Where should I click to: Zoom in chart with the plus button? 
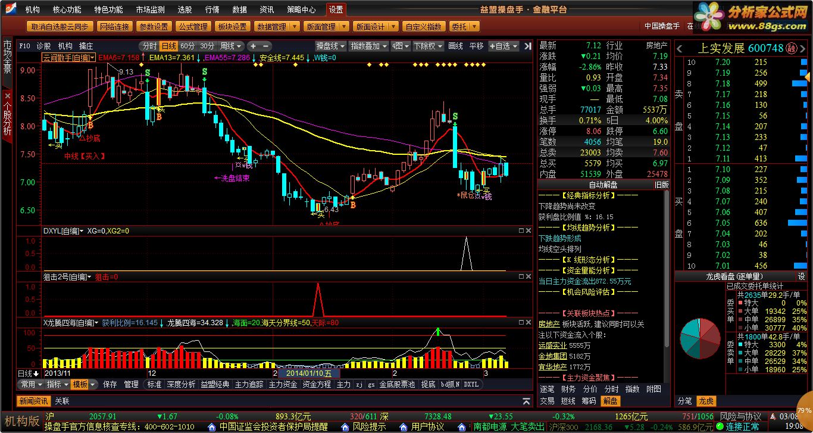253,46
